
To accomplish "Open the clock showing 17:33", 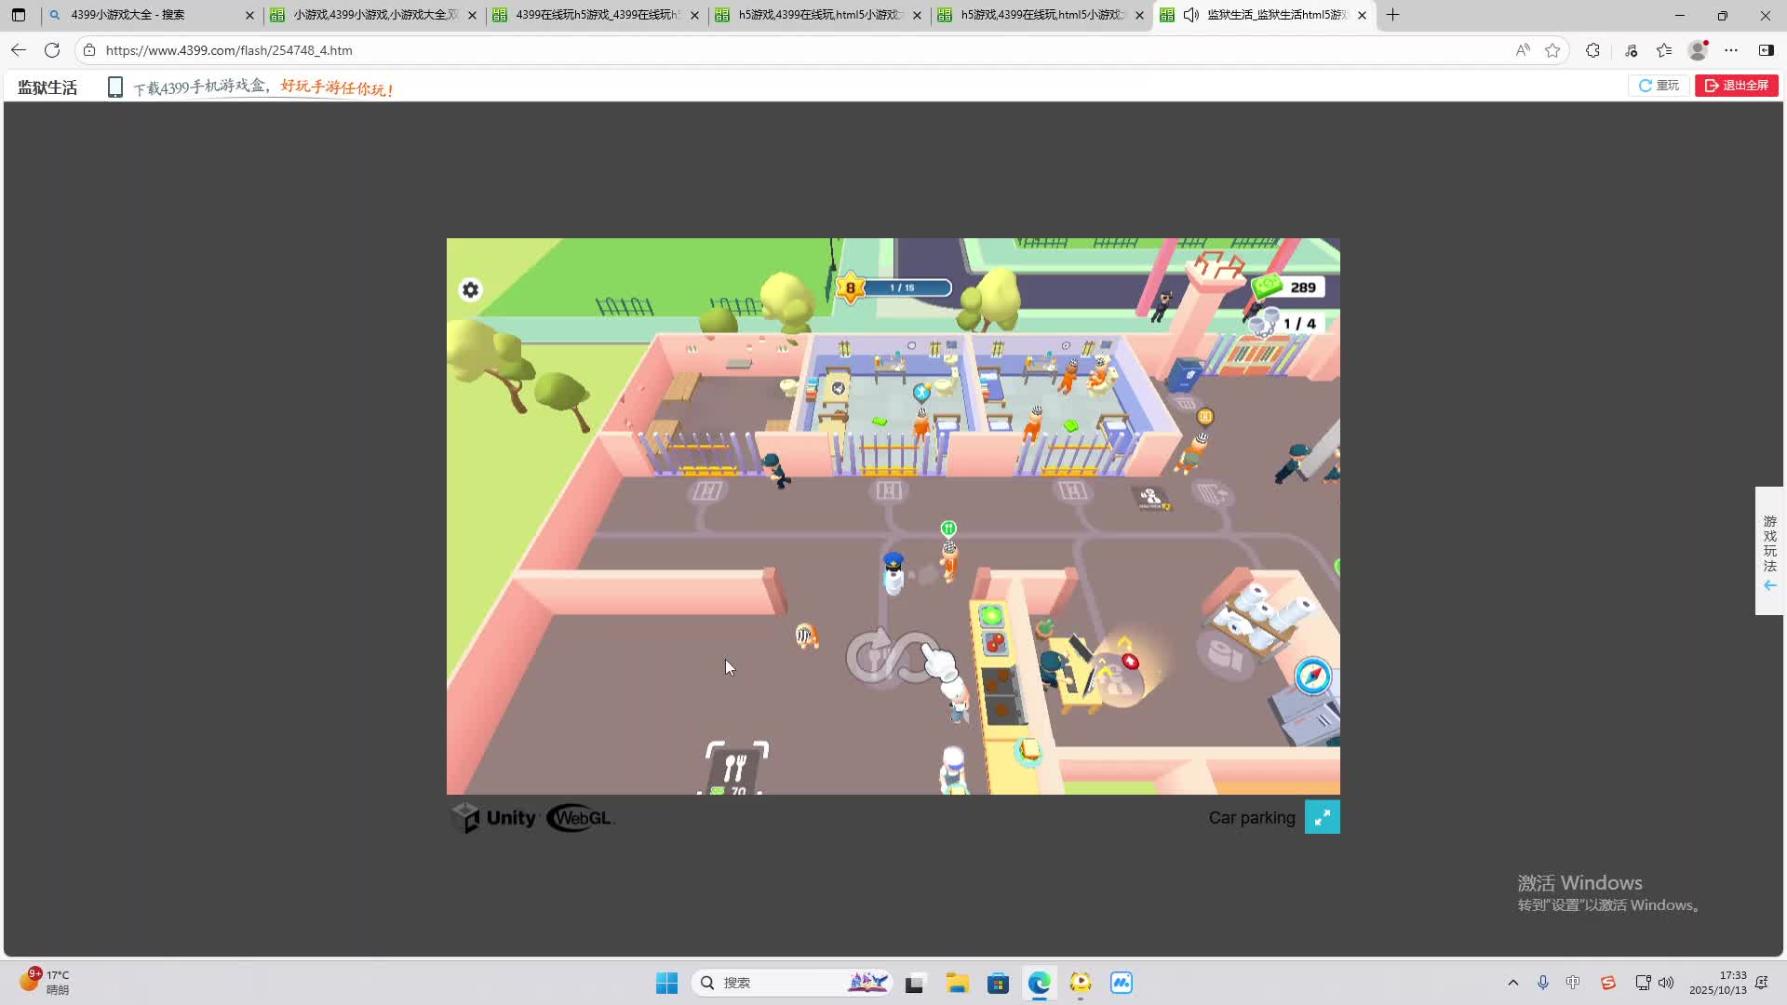I will 1718,983.
